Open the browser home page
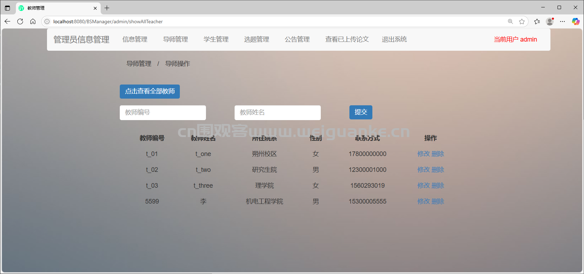 tap(33, 21)
